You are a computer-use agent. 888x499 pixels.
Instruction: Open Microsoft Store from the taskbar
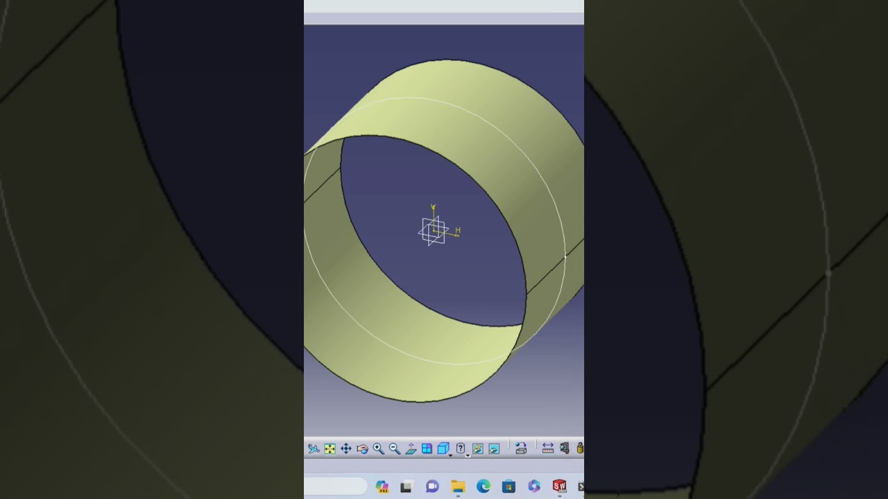(x=509, y=487)
